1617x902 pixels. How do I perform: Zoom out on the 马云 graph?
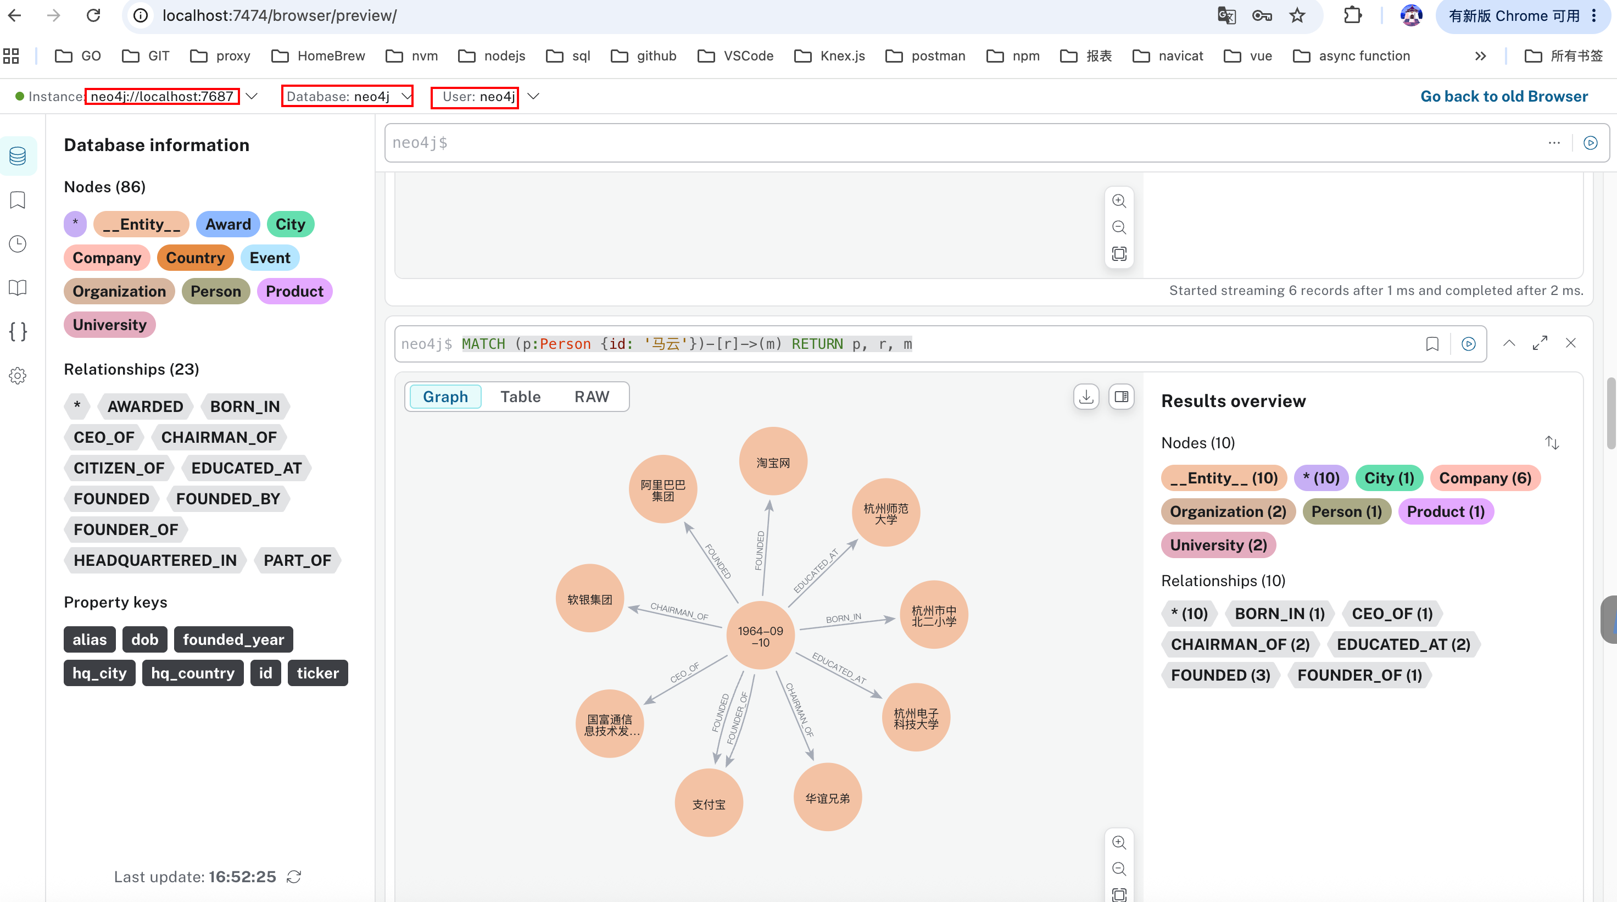coord(1119,868)
